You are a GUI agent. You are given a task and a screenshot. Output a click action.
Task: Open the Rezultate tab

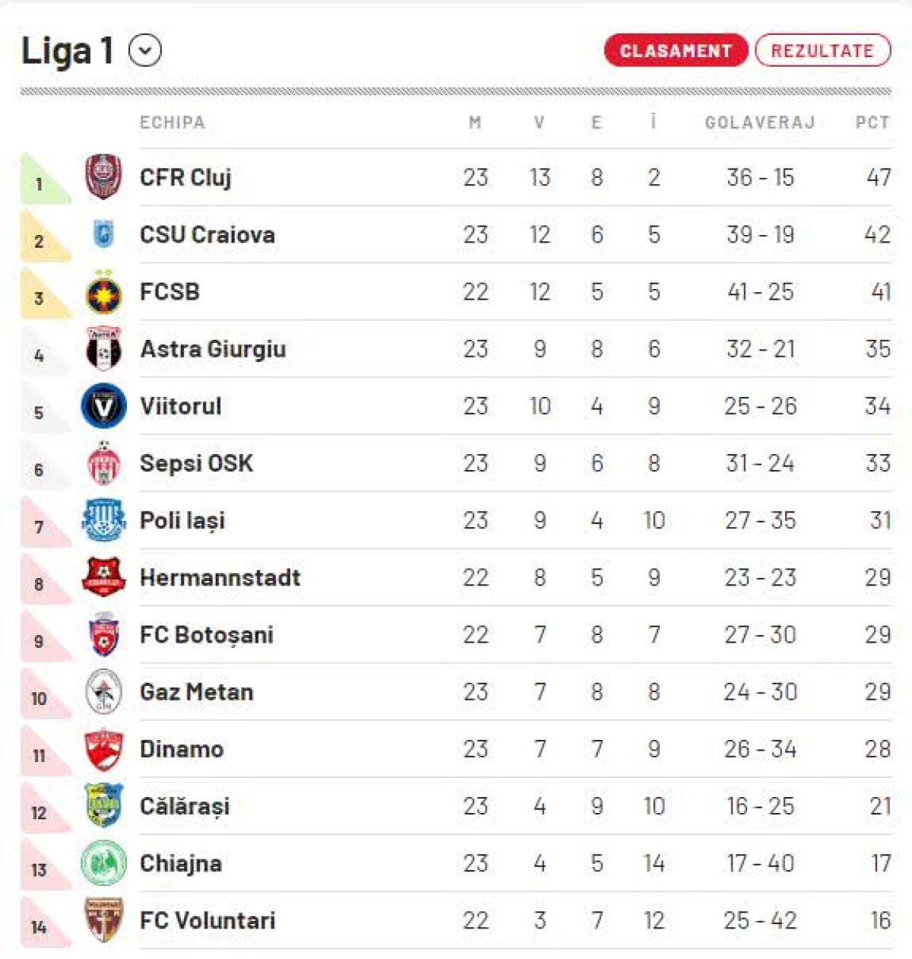[x=822, y=51]
